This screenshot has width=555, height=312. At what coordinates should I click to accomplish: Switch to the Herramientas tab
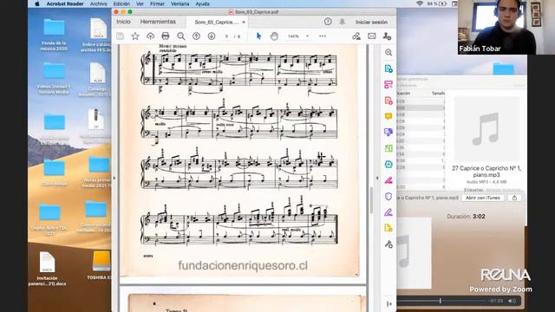[158, 22]
